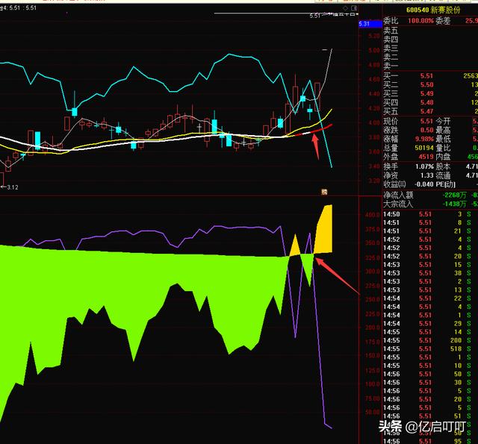Select the 14:55 tick with volume 200
478x444 pixels.
pos(430,340)
